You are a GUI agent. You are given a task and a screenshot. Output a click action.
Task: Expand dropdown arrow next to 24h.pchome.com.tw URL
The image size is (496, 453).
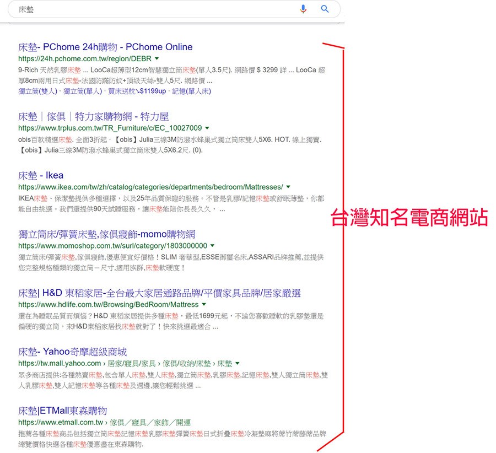pos(157,58)
